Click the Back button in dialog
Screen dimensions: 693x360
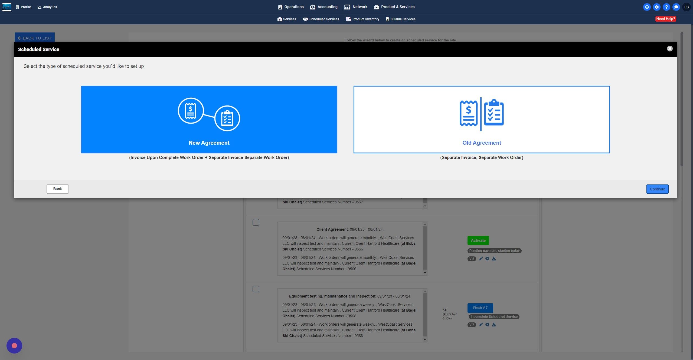(57, 189)
